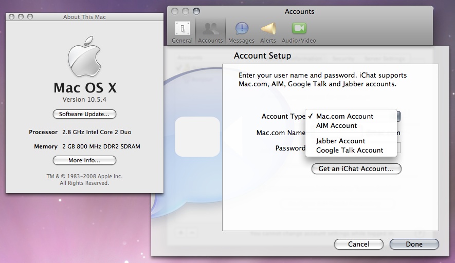Cancel the Account Setup sheet
This screenshot has height=263, width=455.
pyautogui.click(x=359, y=244)
